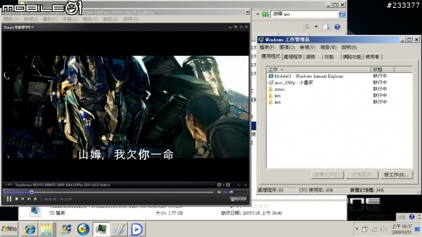Screen dimensions: 422x237
Task: Click the Paint palette taskbar icon
Action: pyautogui.click(x=119, y=229)
